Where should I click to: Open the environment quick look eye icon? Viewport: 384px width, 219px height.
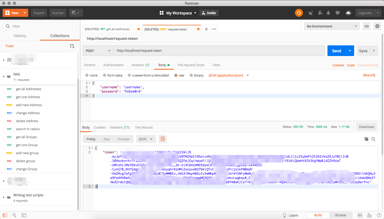click(367, 26)
